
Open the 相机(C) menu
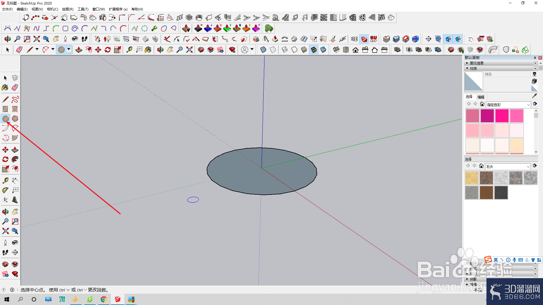click(53, 9)
